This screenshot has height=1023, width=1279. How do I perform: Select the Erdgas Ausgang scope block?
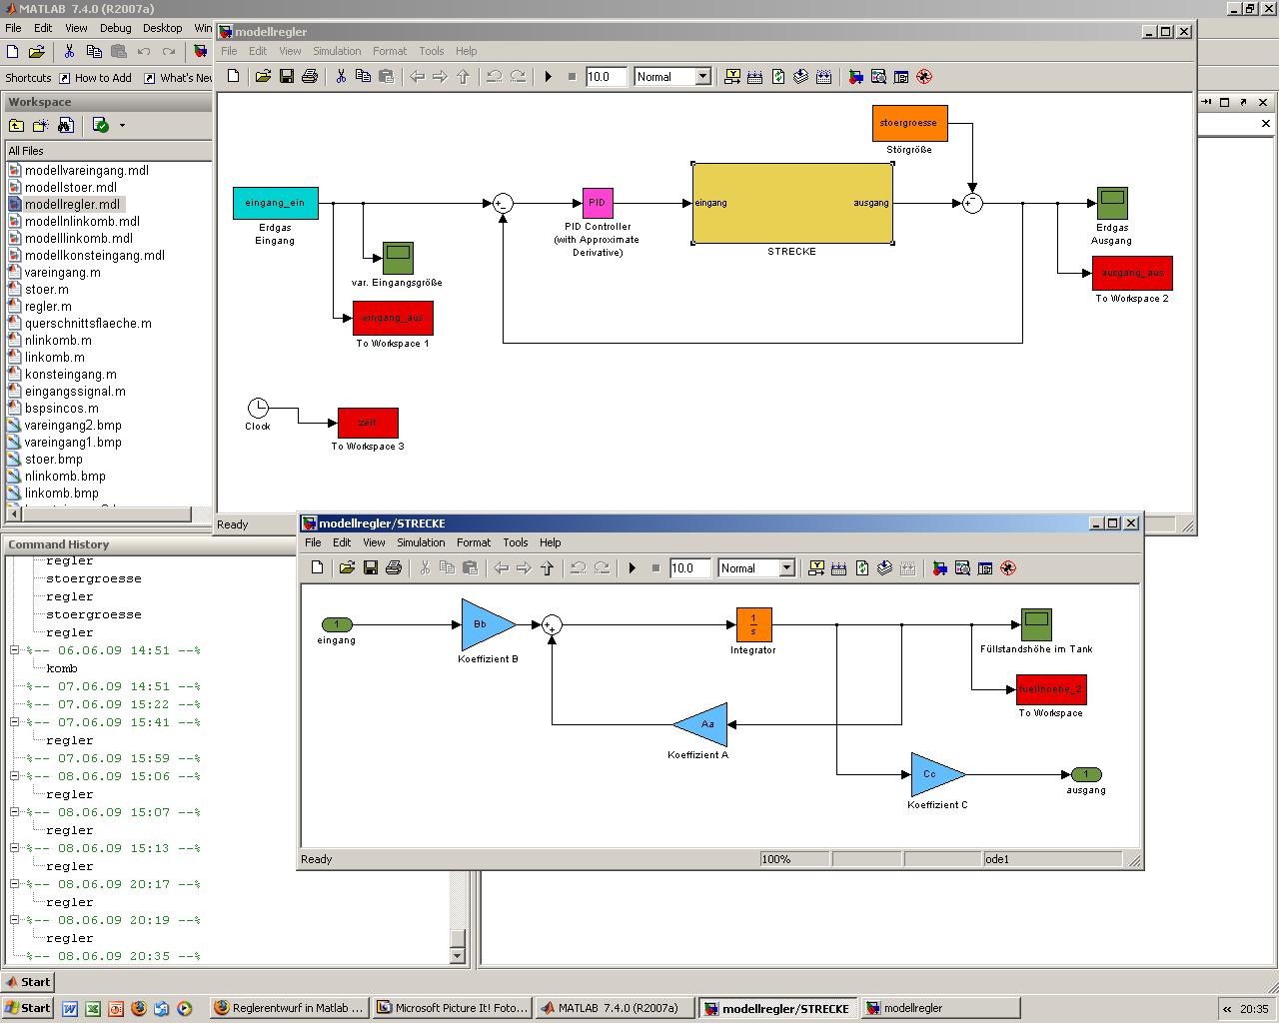coord(1112,203)
